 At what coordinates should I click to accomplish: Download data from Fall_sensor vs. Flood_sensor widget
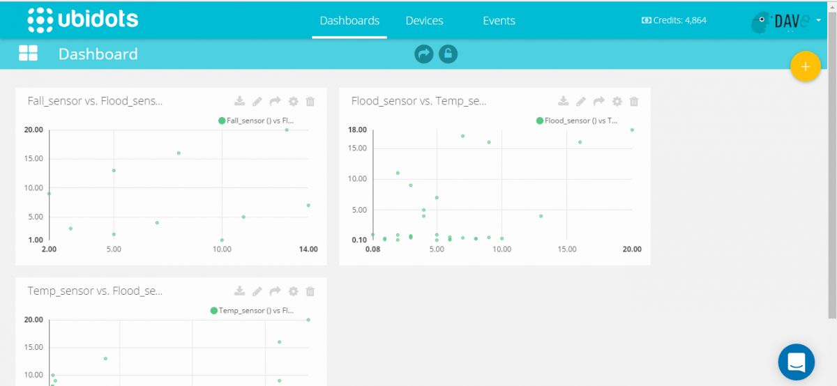239,102
